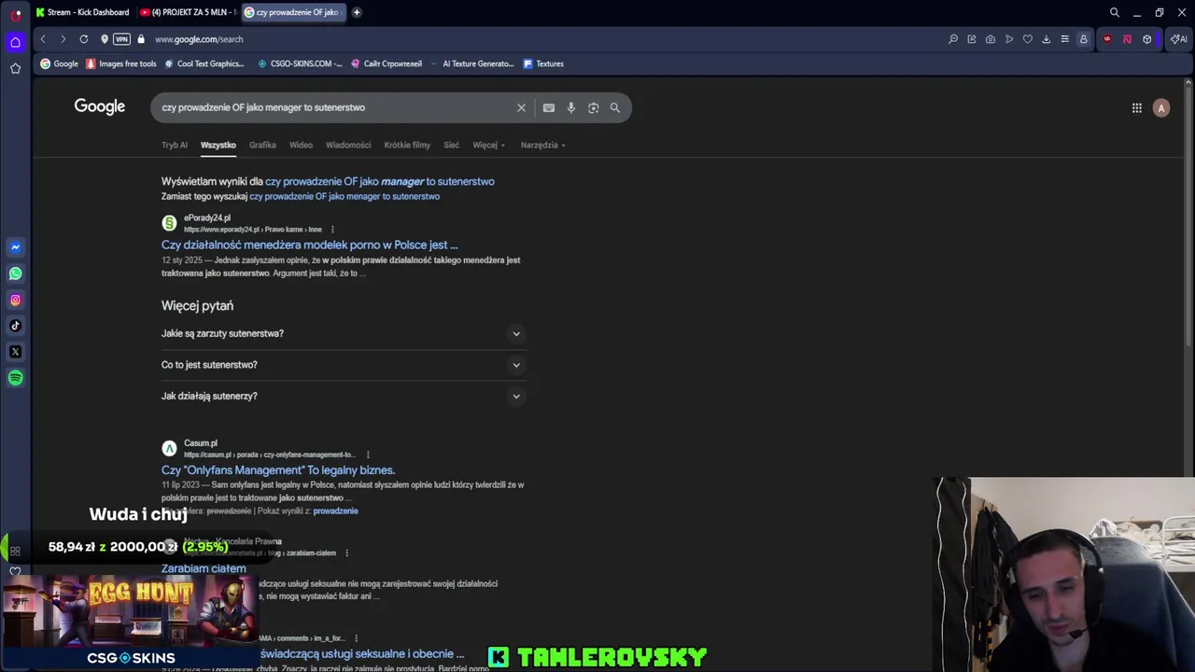Open the extensions cube icon

click(x=1147, y=39)
